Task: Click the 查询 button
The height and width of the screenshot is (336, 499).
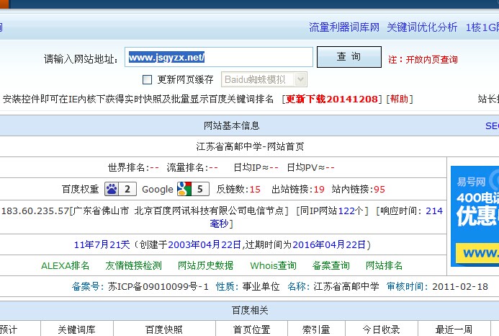Action: (x=349, y=57)
